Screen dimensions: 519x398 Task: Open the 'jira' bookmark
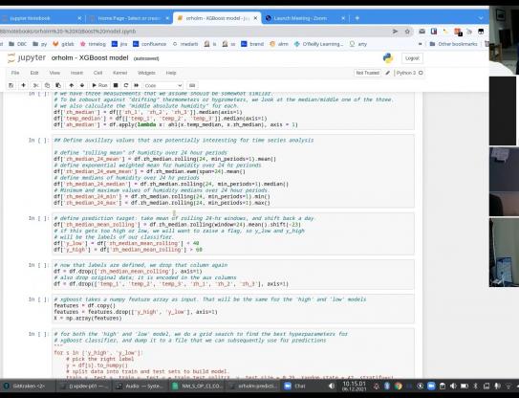pyautogui.click(x=119, y=44)
